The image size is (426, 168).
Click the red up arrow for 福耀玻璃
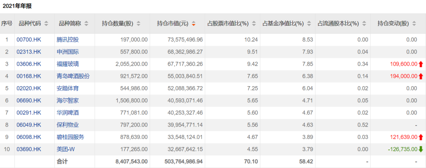click(421, 64)
